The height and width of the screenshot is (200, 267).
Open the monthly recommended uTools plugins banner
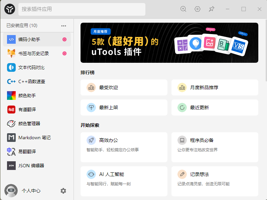(169, 43)
